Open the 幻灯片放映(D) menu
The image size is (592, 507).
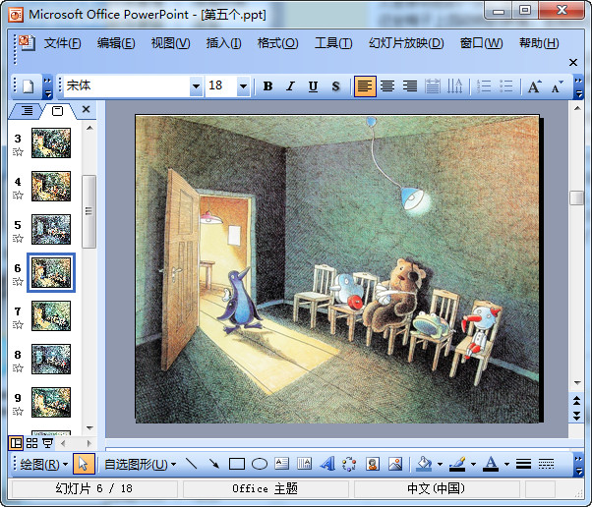(x=406, y=43)
